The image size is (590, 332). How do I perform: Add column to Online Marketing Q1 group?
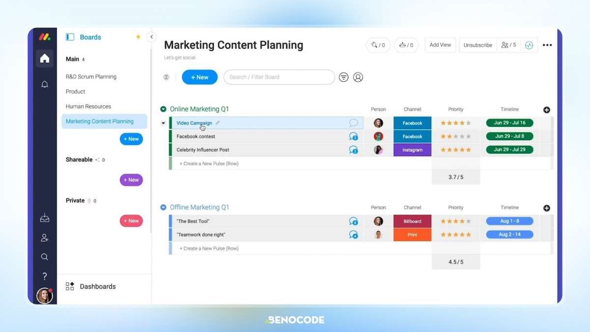click(x=547, y=110)
